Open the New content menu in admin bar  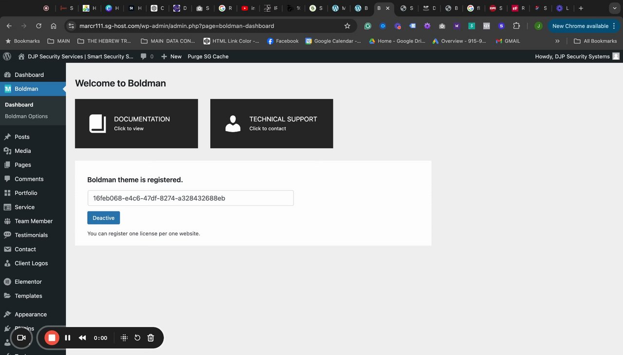(171, 56)
